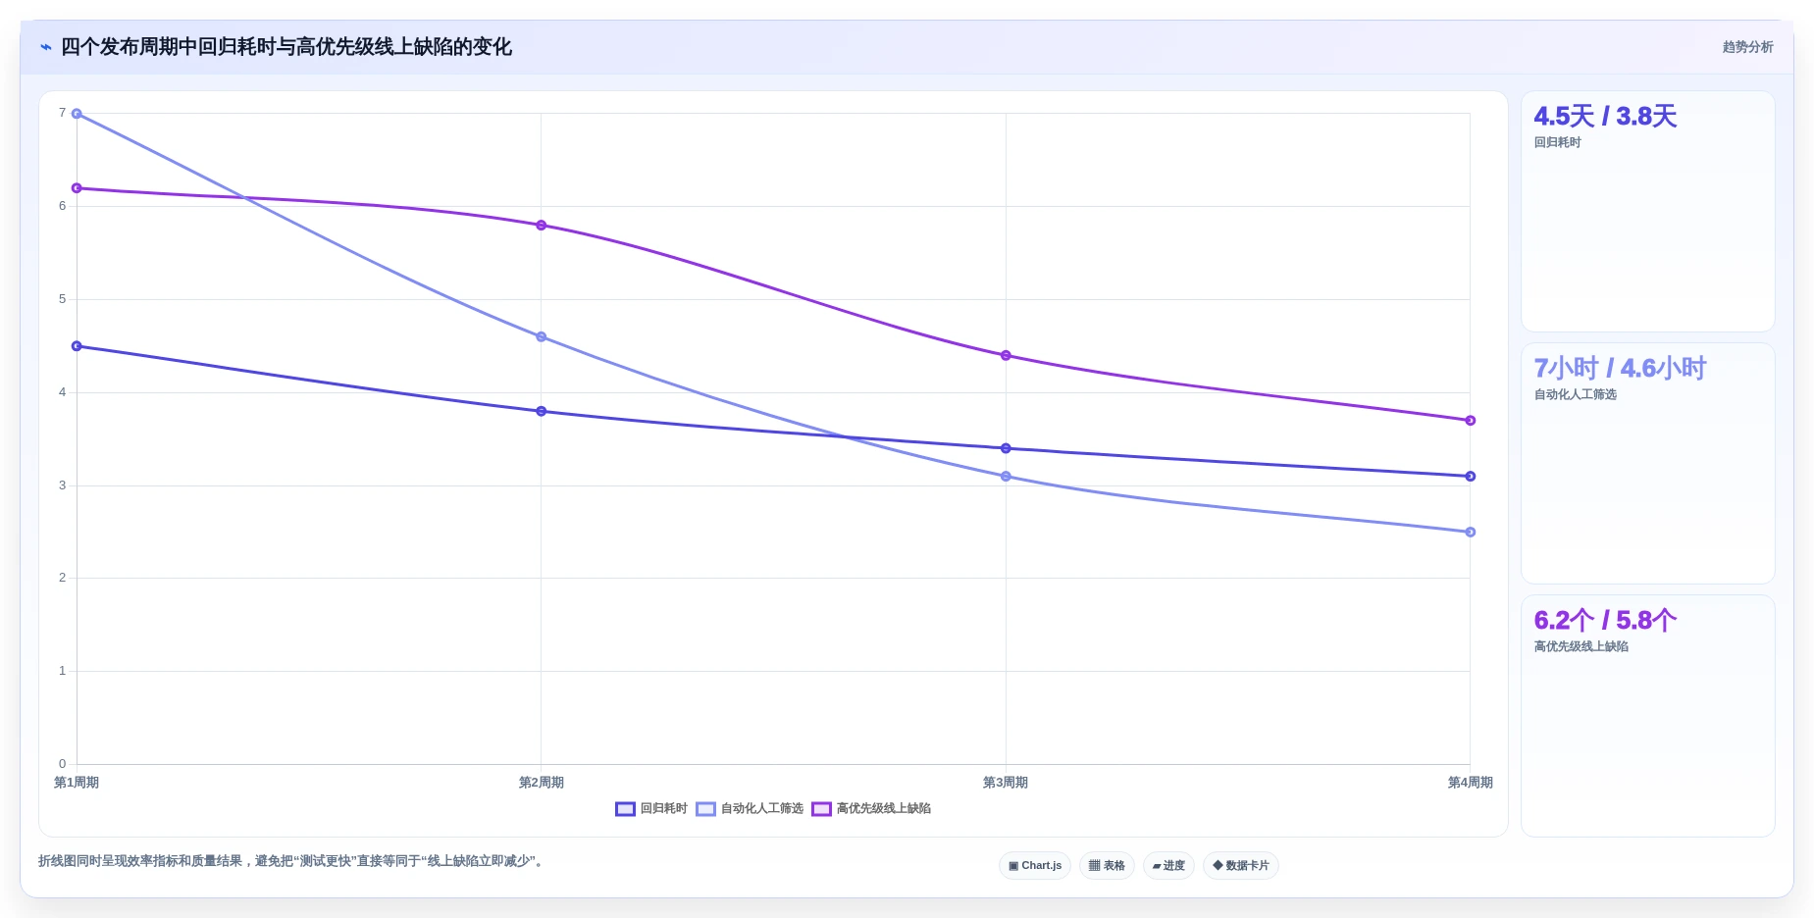Click the 第4周期 x-axis label
This screenshot has width=1814, height=918.
[1471, 783]
